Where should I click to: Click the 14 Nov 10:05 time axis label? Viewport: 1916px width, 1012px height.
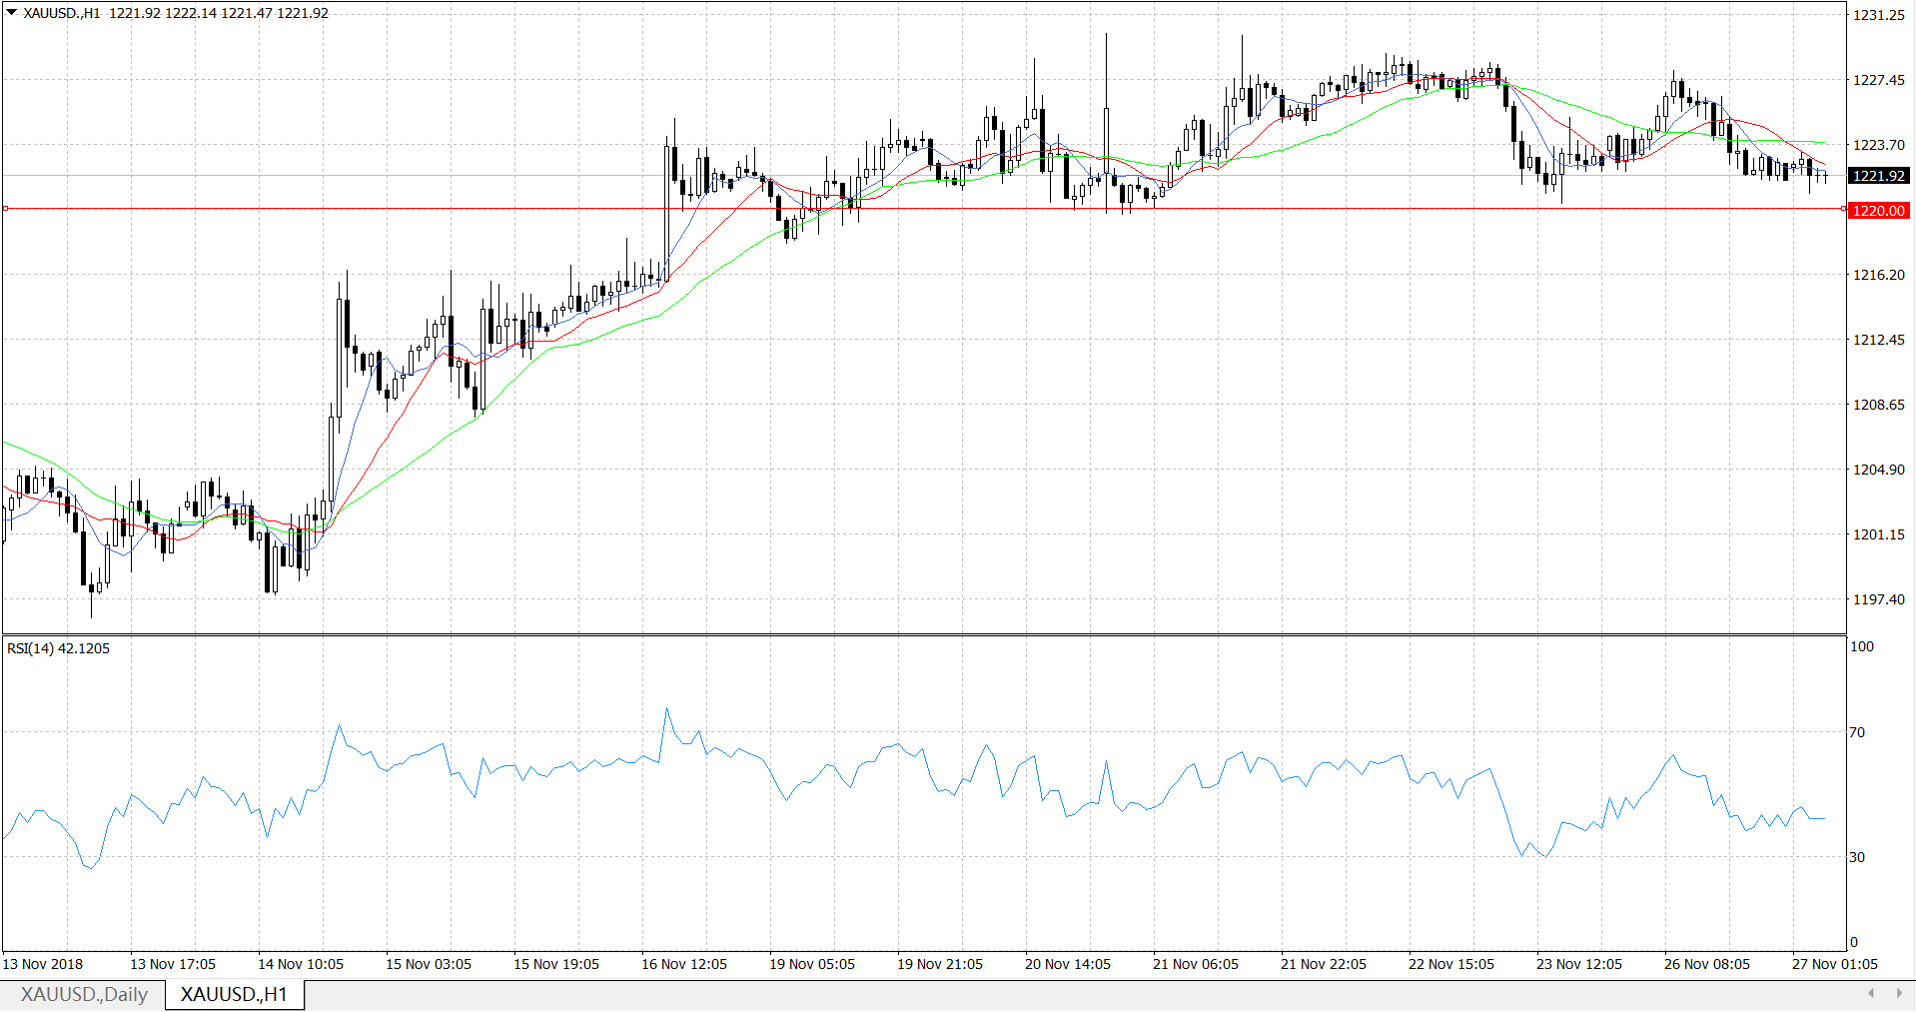(301, 964)
